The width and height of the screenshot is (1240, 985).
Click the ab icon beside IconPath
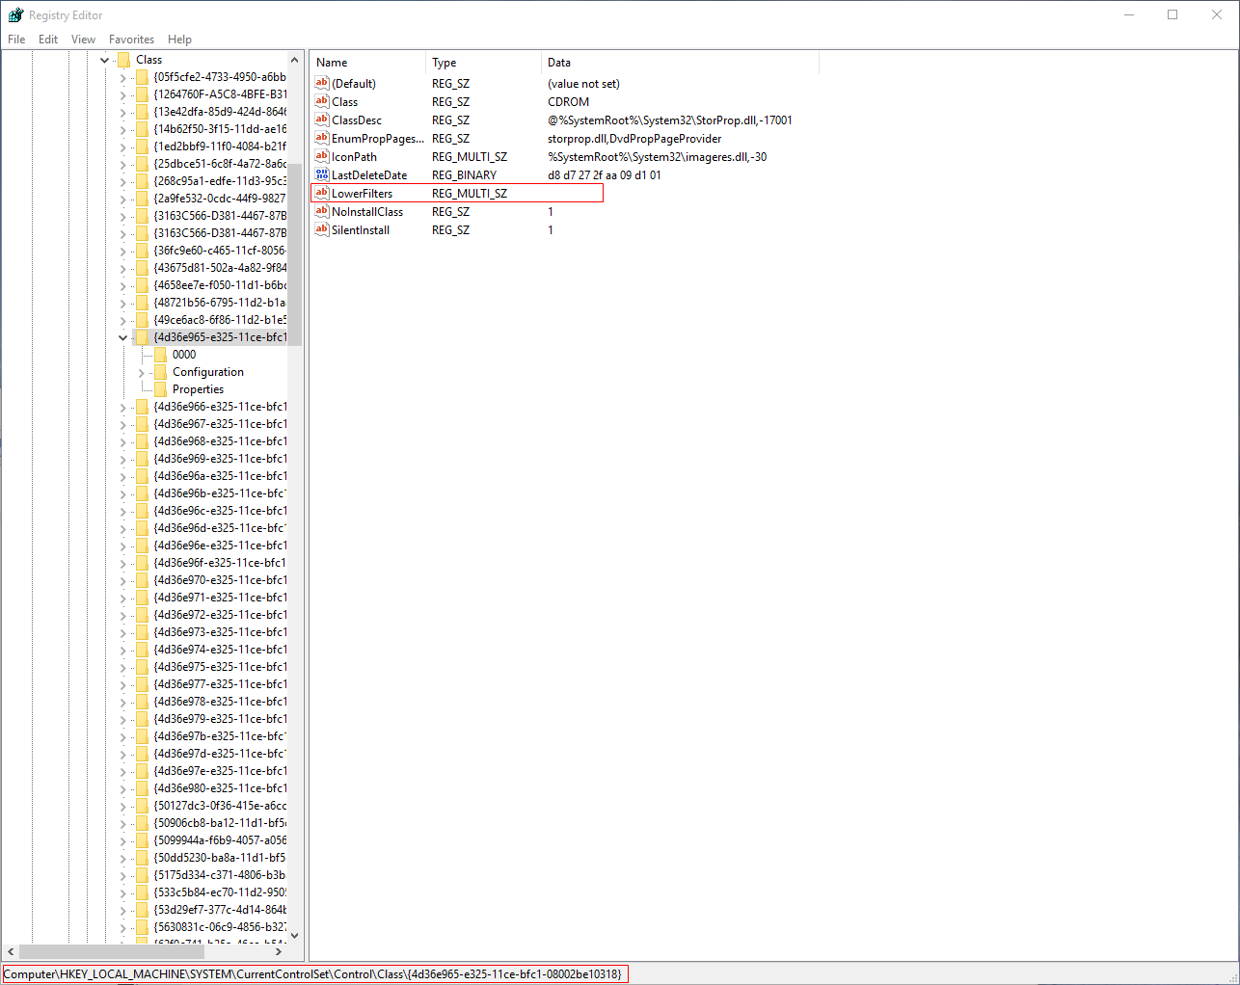coord(321,156)
